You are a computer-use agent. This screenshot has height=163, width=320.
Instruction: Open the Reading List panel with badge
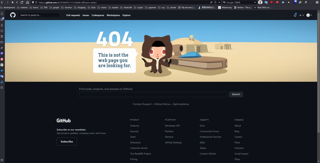click(x=2, y=19)
